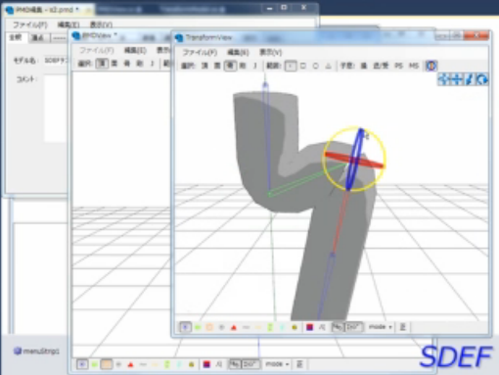
Task: Click the red triangle icon in TransformView bottom bar
Action: pyautogui.click(x=234, y=327)
